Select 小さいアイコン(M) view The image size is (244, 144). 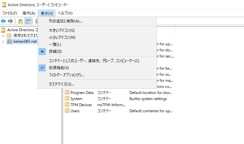tap(97, 37)
